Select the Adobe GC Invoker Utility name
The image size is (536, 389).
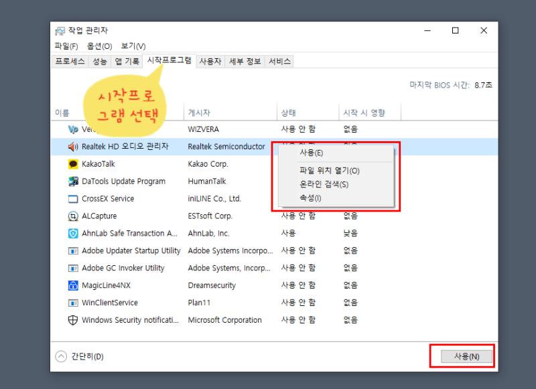click(x=123, y=268)
